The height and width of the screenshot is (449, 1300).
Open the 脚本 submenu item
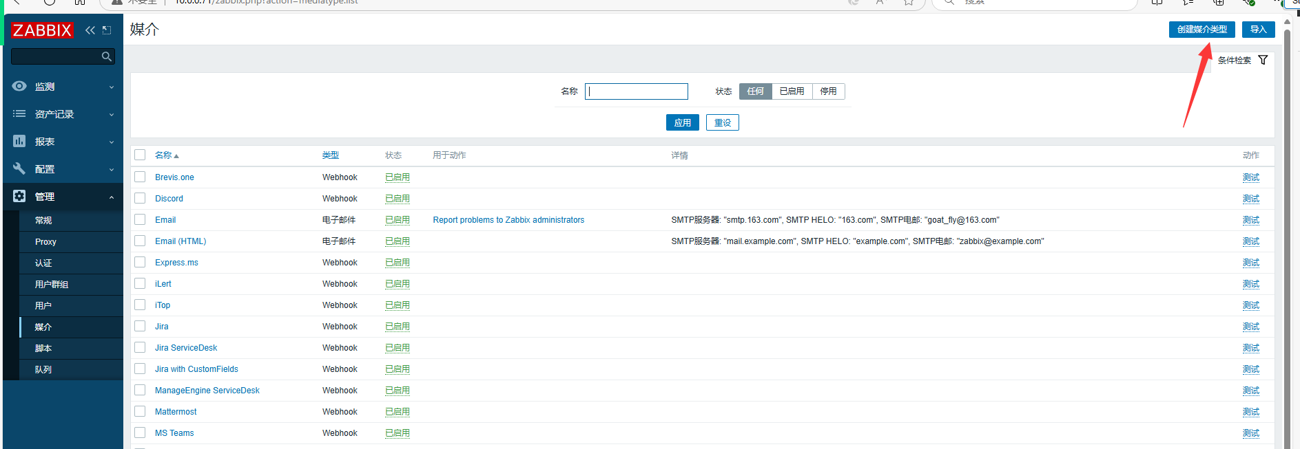(x=72, y=348)
